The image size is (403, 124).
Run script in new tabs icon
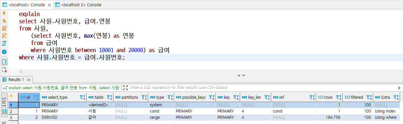[4, 36]
